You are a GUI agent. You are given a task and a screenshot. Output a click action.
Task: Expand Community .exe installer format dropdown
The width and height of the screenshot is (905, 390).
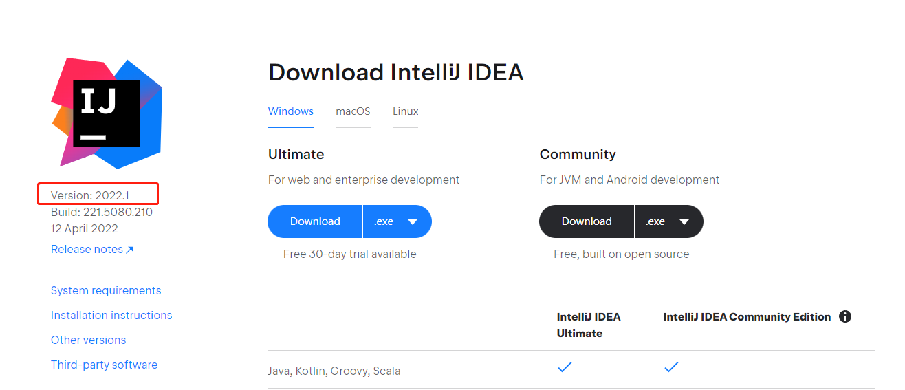pos(669,221)
